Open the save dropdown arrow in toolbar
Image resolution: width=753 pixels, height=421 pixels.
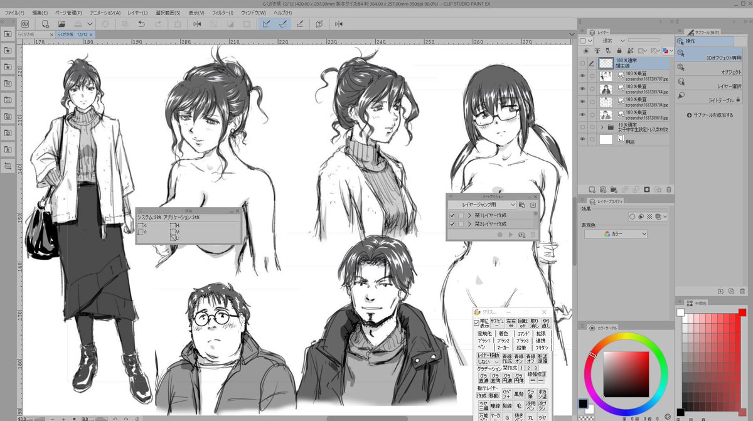pyautogui.click(x=90, y=24)
